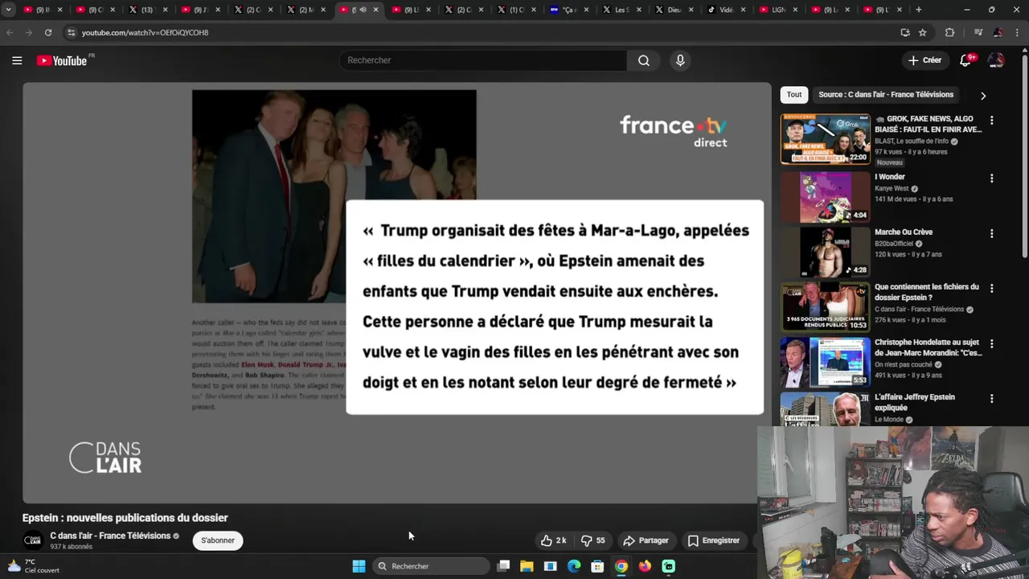
Task: Open Windows Start menu
Action: [359, 566]
